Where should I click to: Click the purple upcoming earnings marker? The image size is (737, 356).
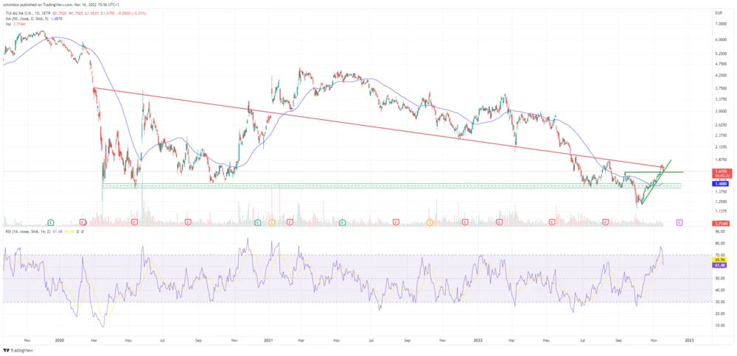click(680, 221)
